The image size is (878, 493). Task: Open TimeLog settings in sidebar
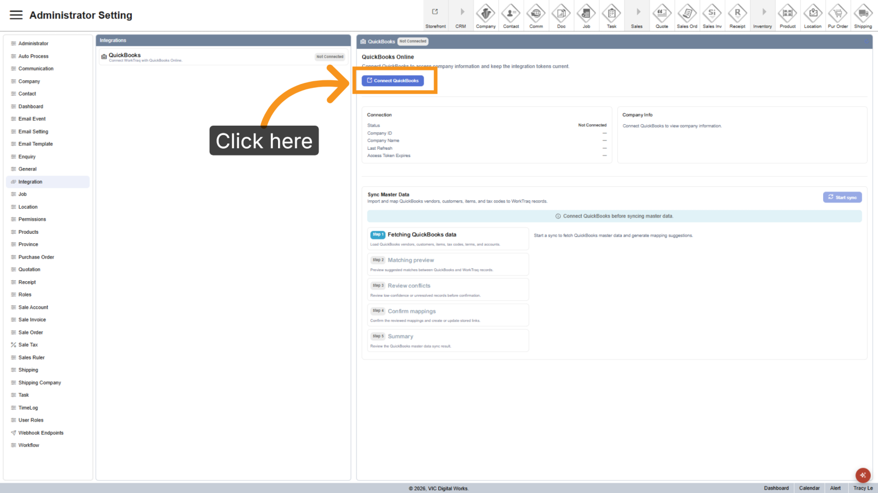(x=48, y=407)
